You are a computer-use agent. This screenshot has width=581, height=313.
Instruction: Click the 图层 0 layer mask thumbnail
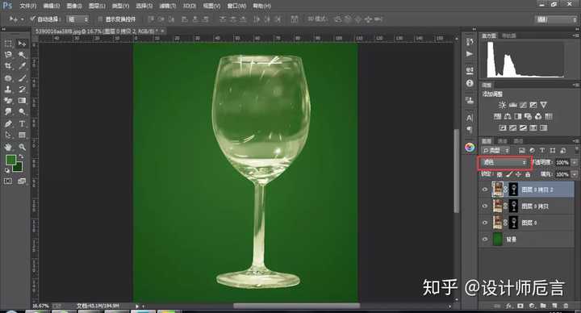tap(513, 223)
